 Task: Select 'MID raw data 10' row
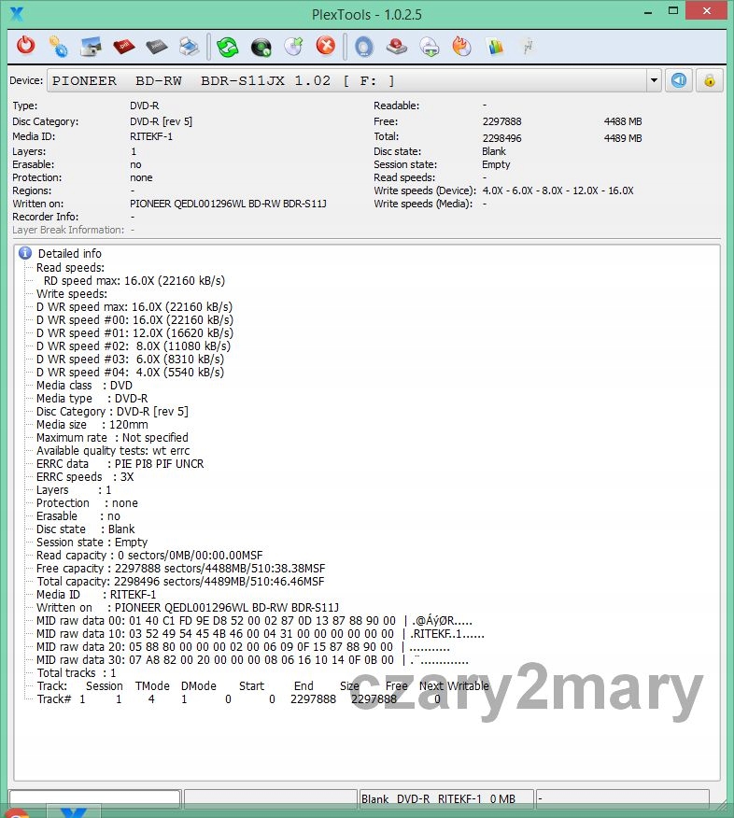point(261,634)
